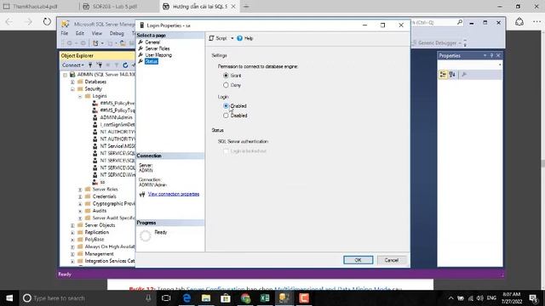The width and height of the screenshot is (545, 306).
Task: Click the Help icon in Login Properties
Action: coord(239,38)
